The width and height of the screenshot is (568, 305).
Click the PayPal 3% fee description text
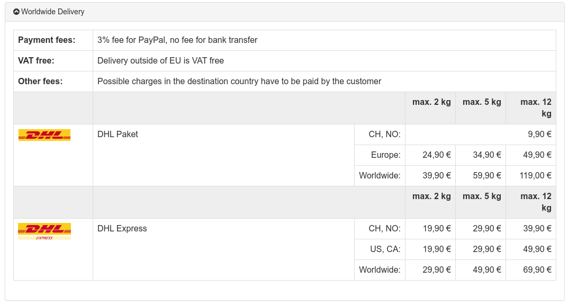click(177, 40)
